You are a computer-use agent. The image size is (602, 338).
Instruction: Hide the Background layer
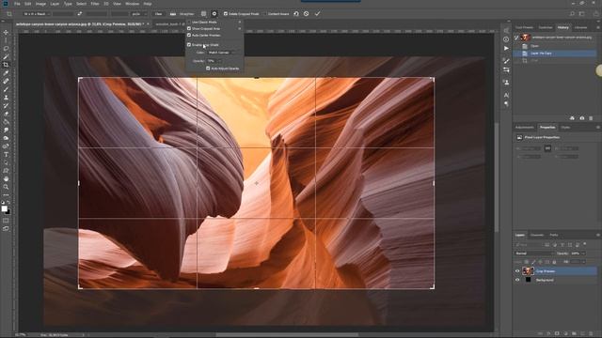(517, 280)
